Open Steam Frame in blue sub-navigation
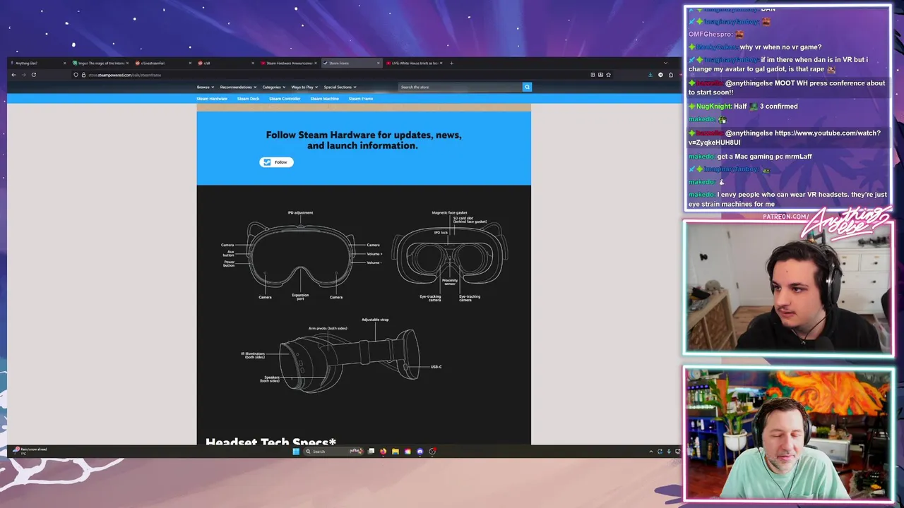Image resolution: width=904 pixels, height=508 pixels. coord(360,99)
